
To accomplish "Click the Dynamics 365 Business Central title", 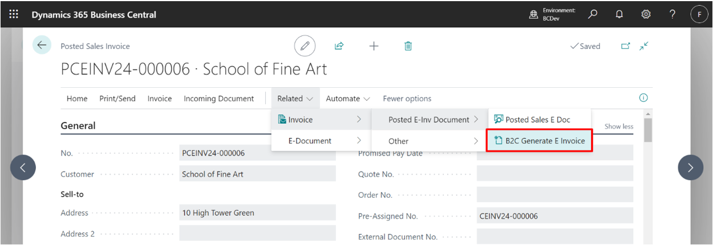I will 94,15.
